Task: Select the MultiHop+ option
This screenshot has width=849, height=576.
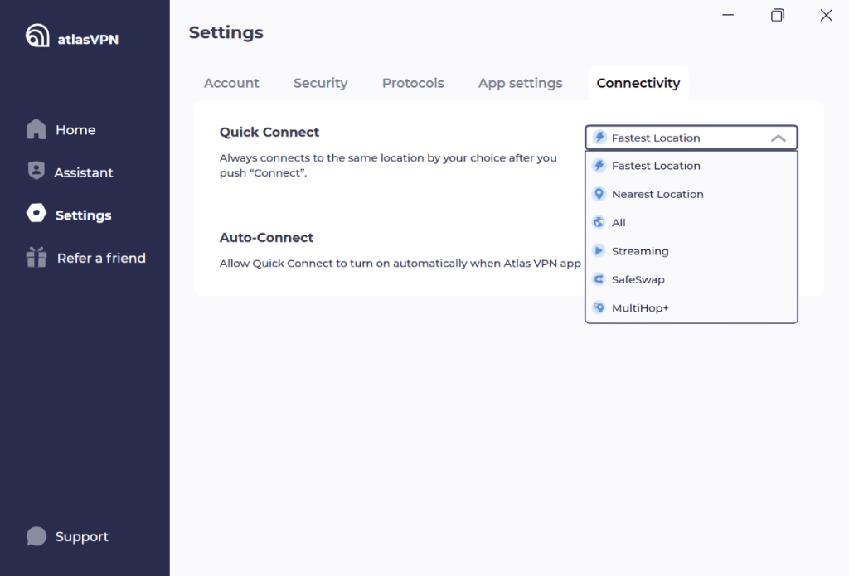Action: pyautogui.click(x=691, y=307)
